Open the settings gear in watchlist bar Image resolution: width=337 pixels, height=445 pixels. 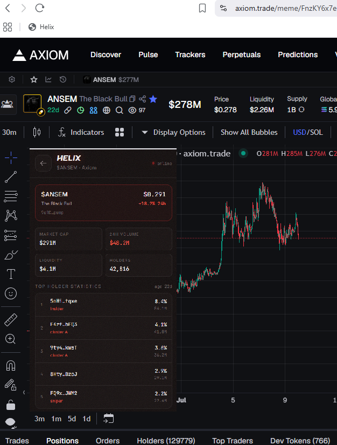coord(12,79)
